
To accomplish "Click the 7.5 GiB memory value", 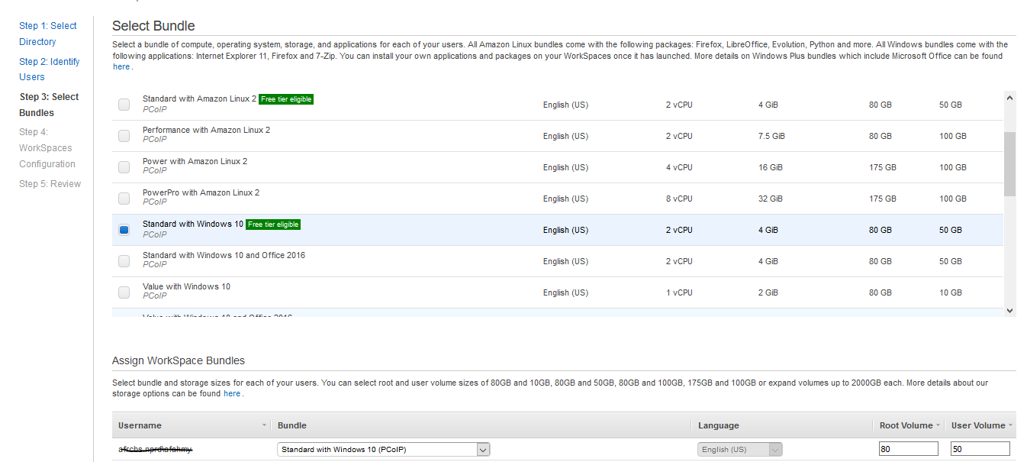I will [x=771, y=136].
